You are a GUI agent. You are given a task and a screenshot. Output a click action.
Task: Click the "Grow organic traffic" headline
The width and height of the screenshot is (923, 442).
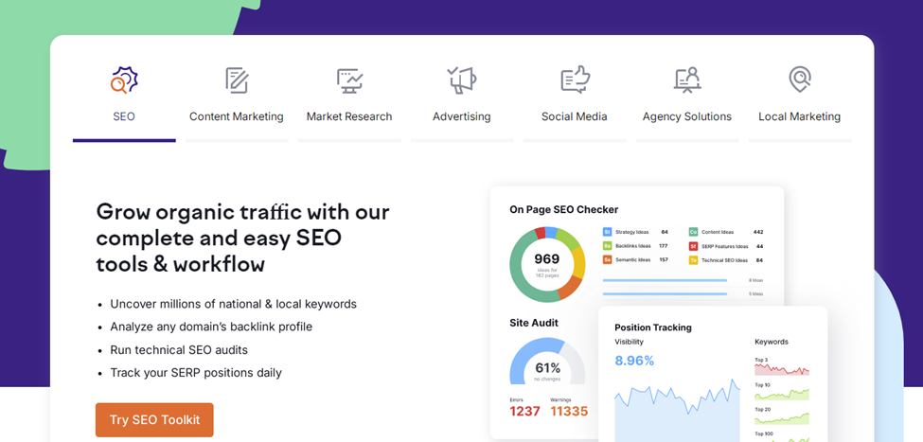(242, 238)
